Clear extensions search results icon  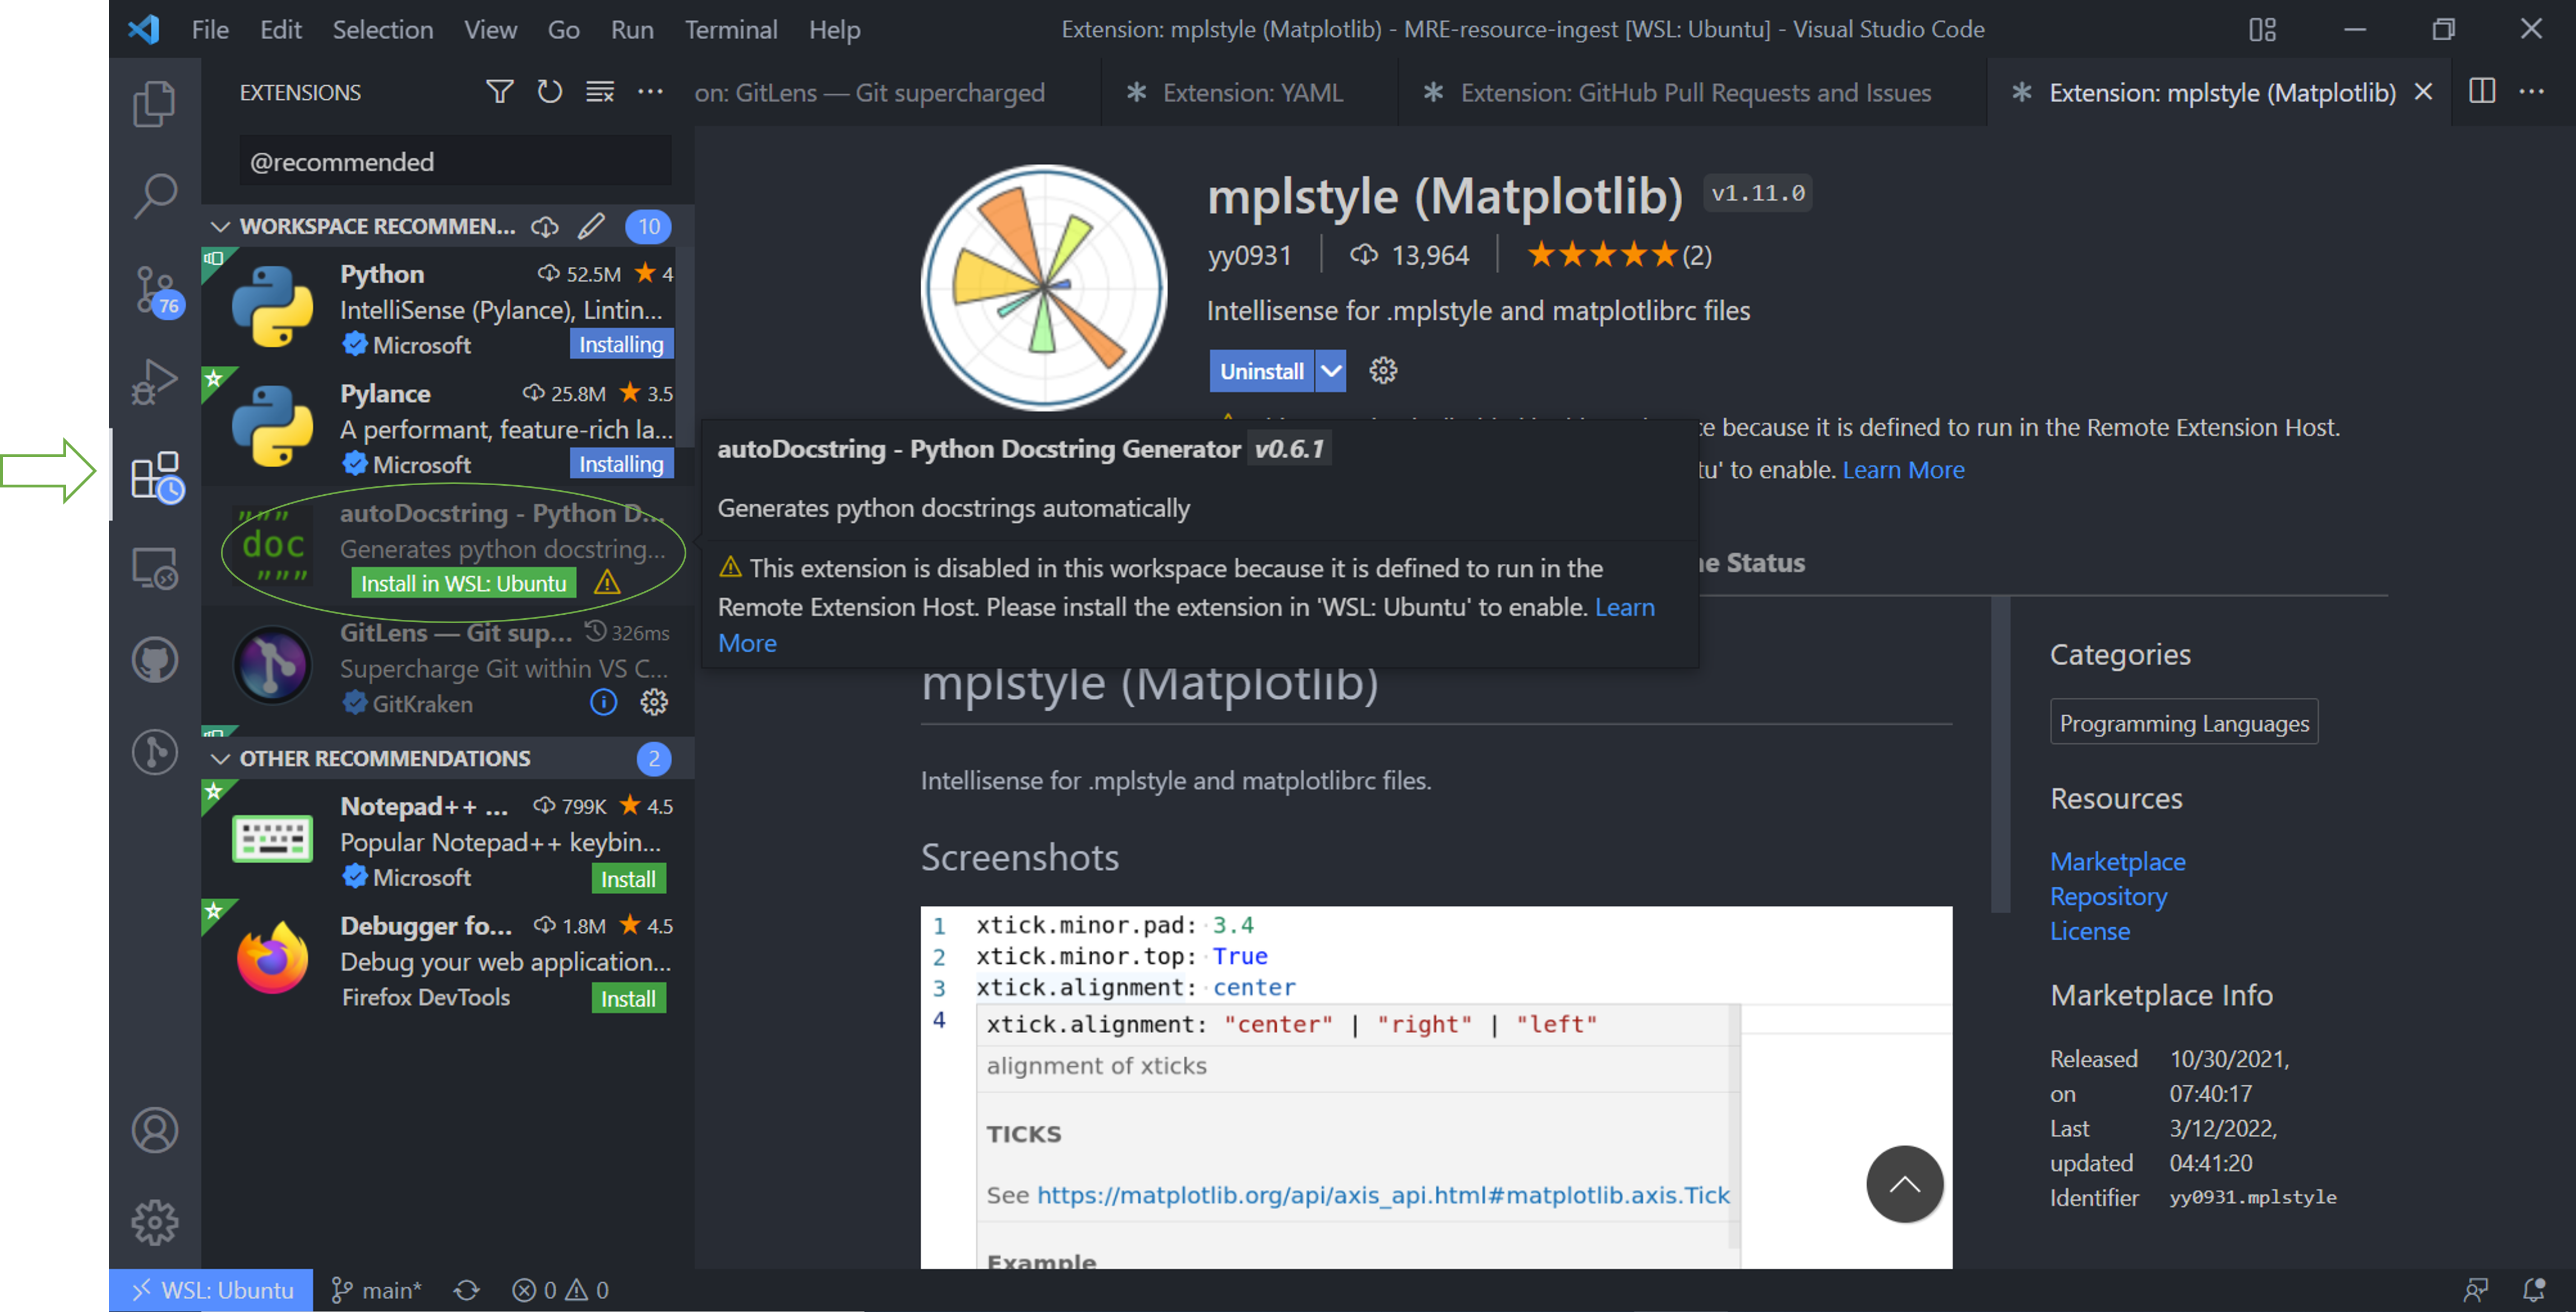point(600,92)
